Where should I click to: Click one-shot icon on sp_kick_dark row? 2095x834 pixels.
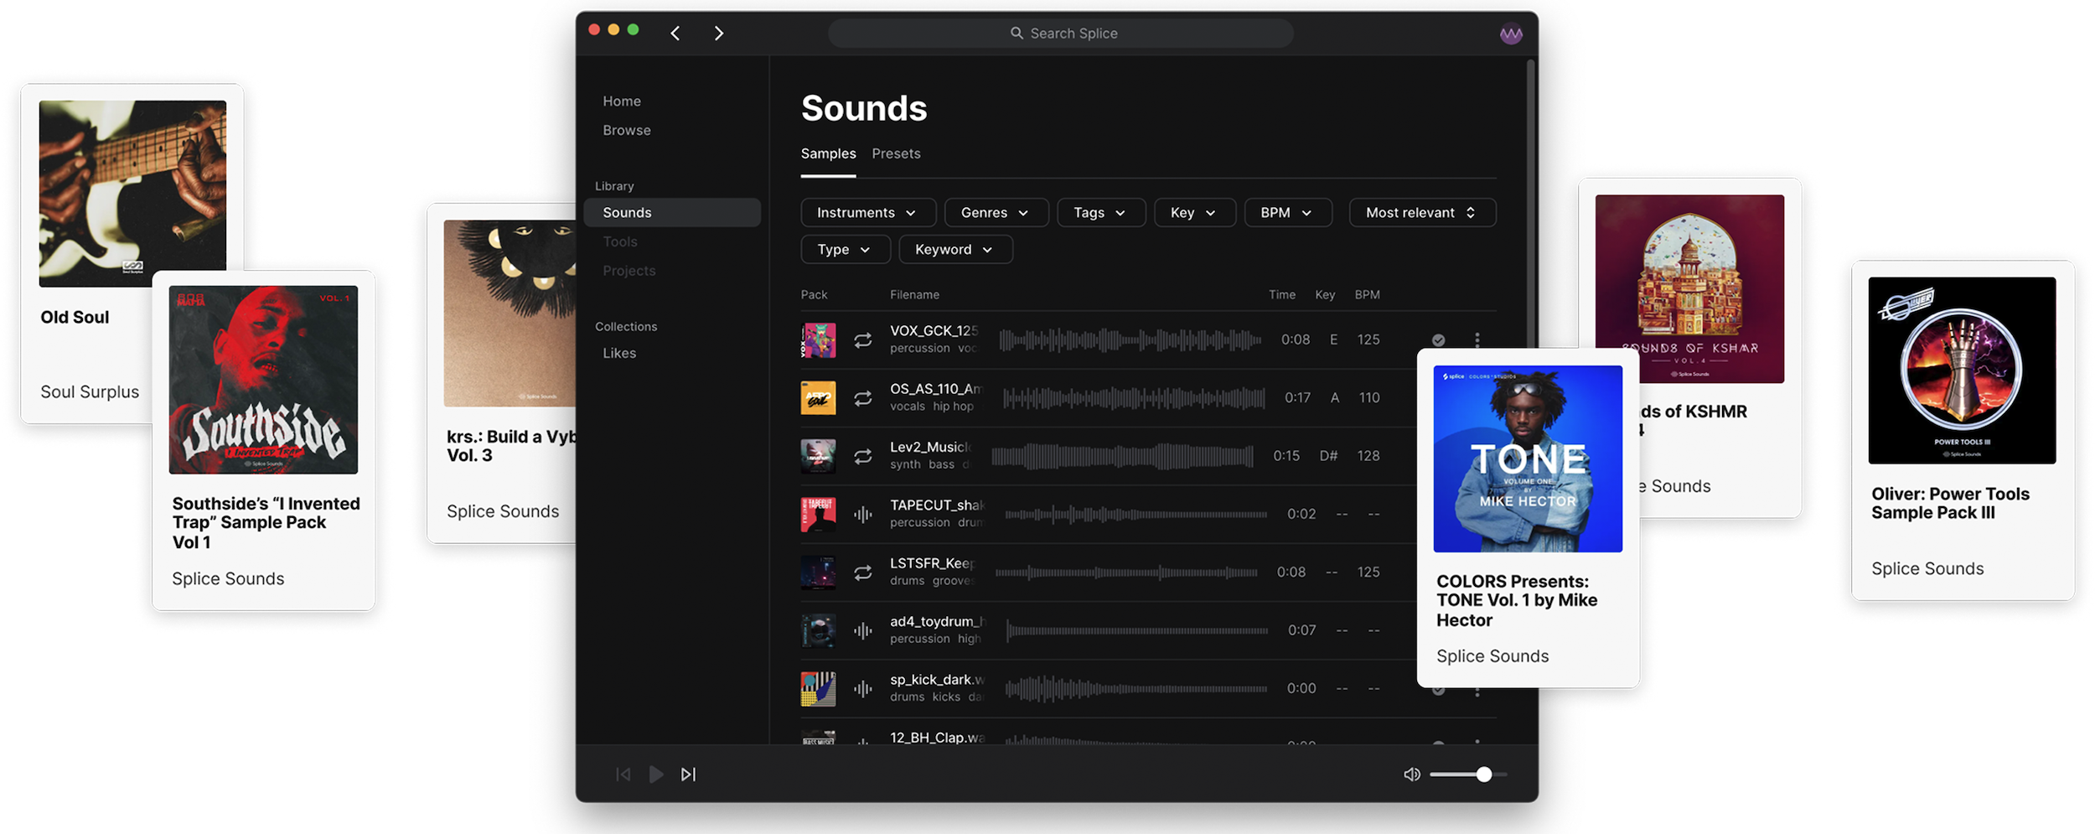(862, 688)
